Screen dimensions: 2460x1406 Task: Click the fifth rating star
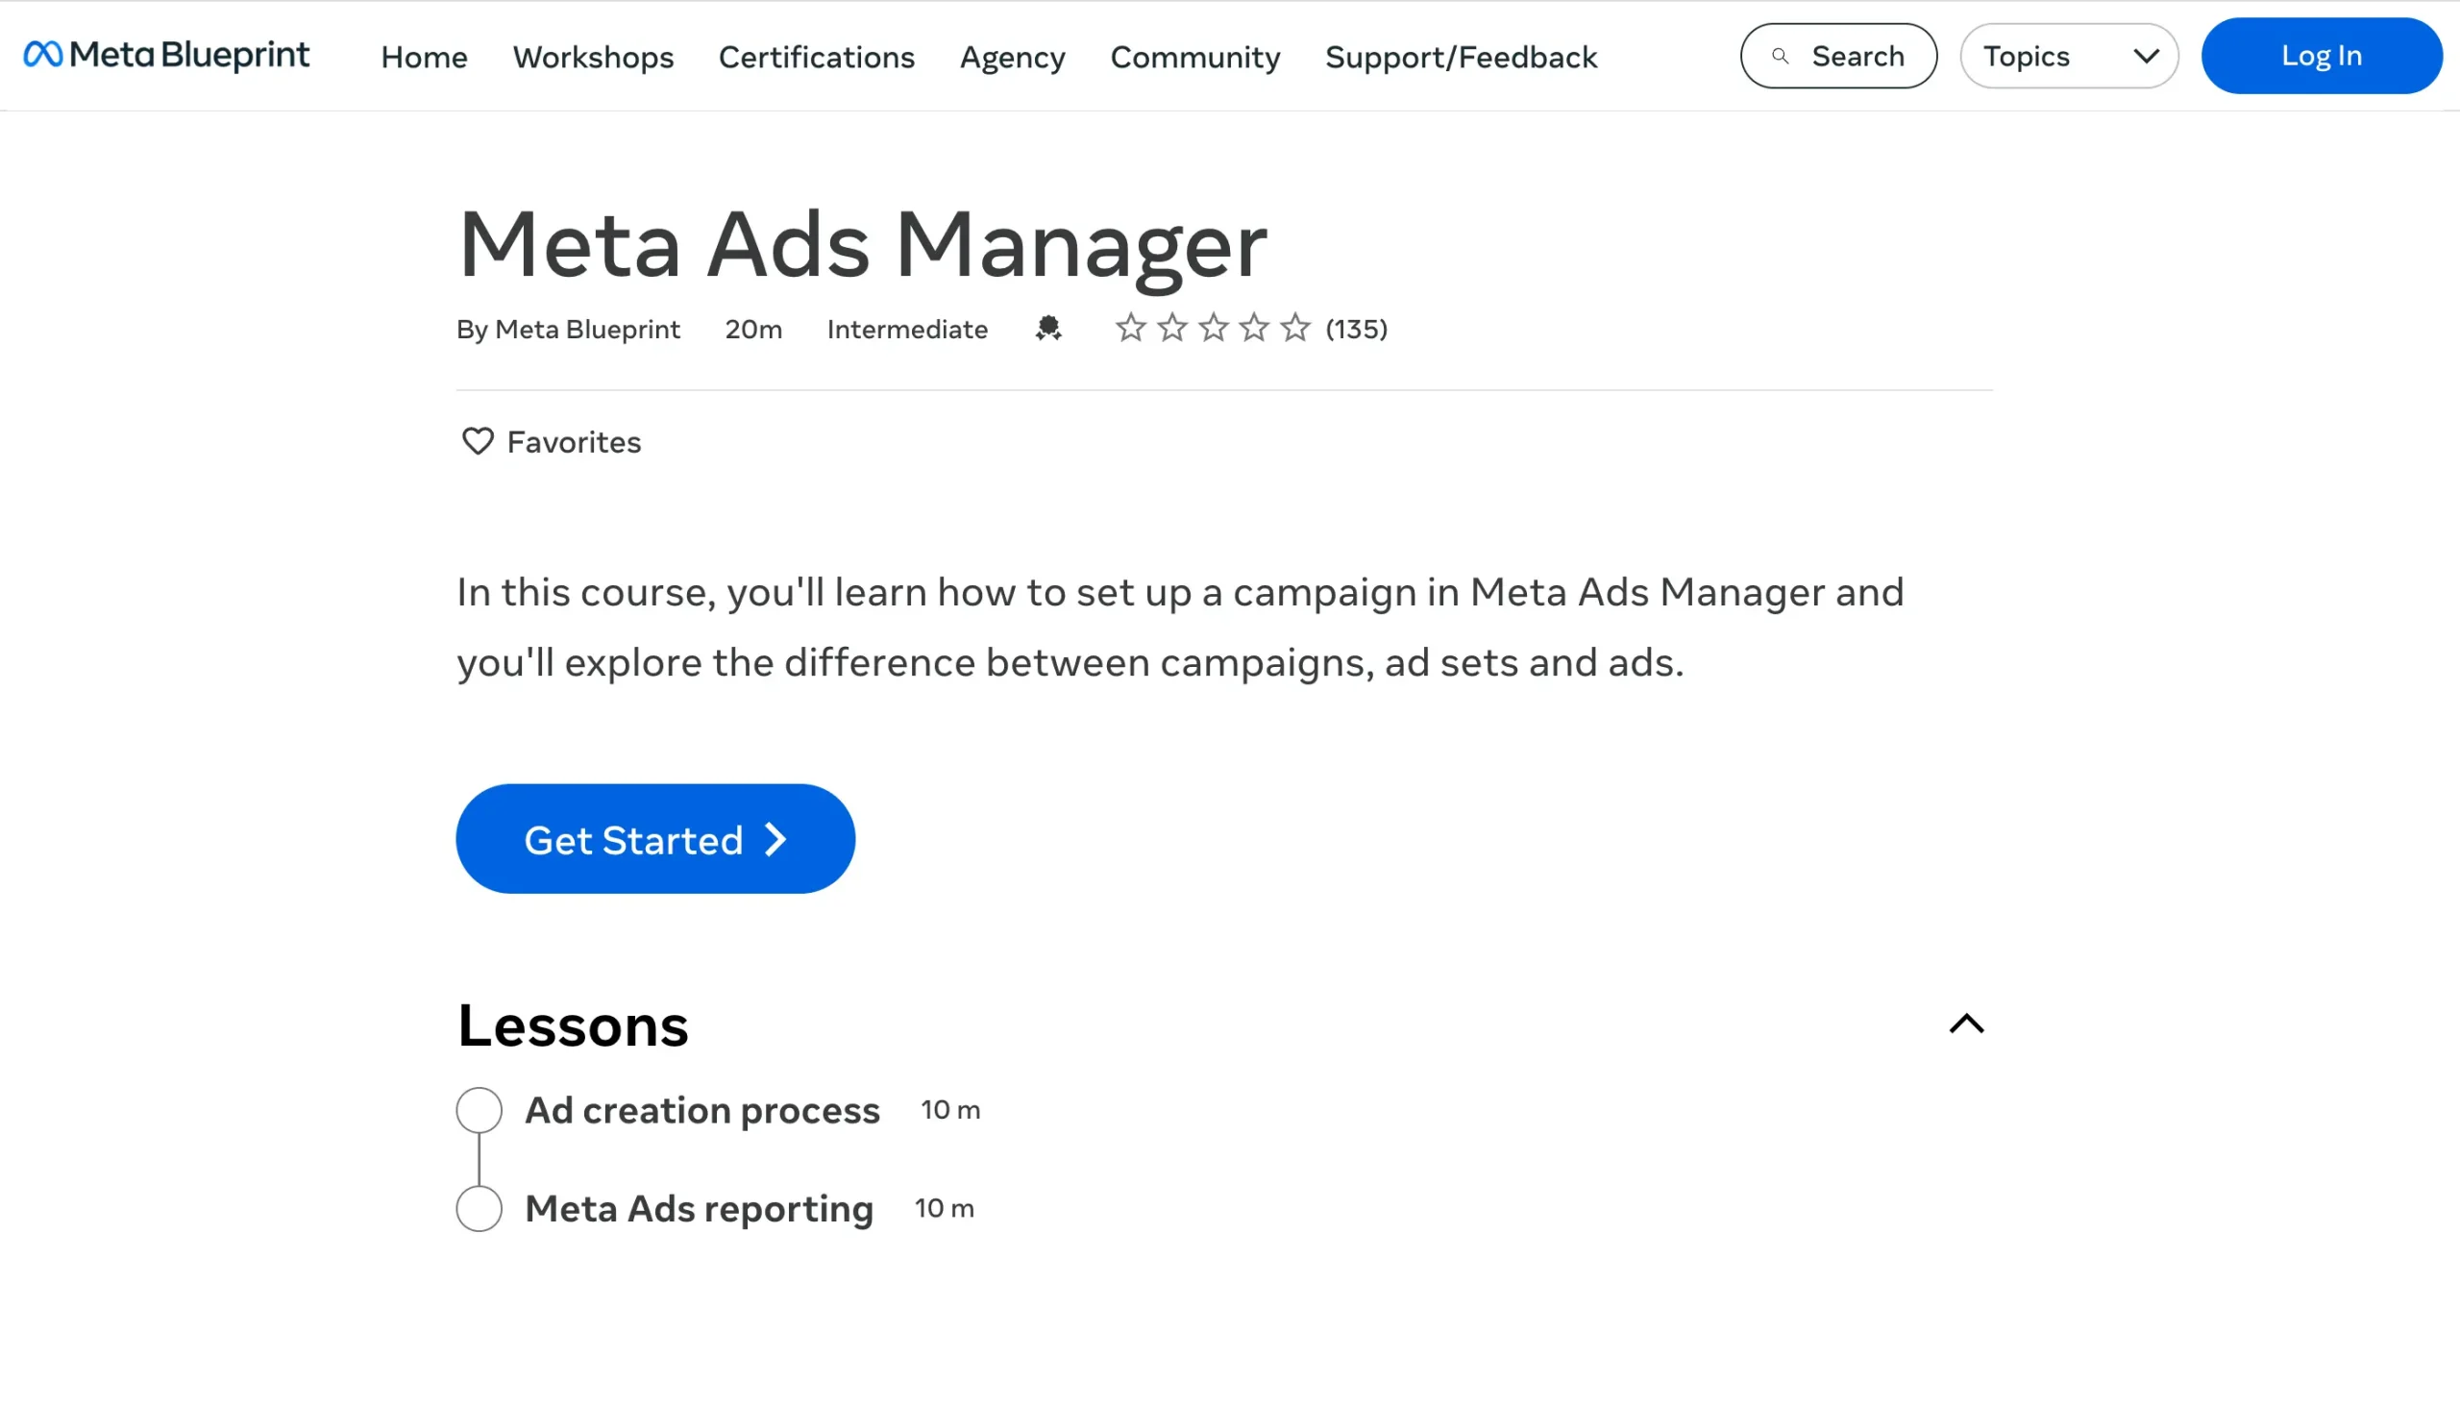(x=1295, y=329)
